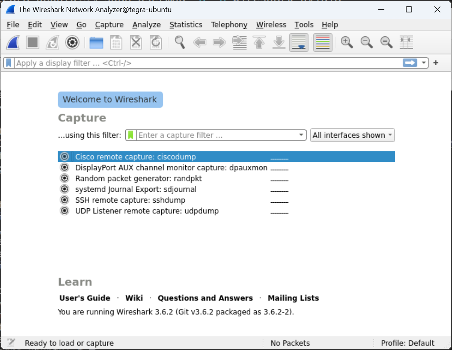Restart the current capture icon
Screen dimensions: 452x350
(52, 42)
